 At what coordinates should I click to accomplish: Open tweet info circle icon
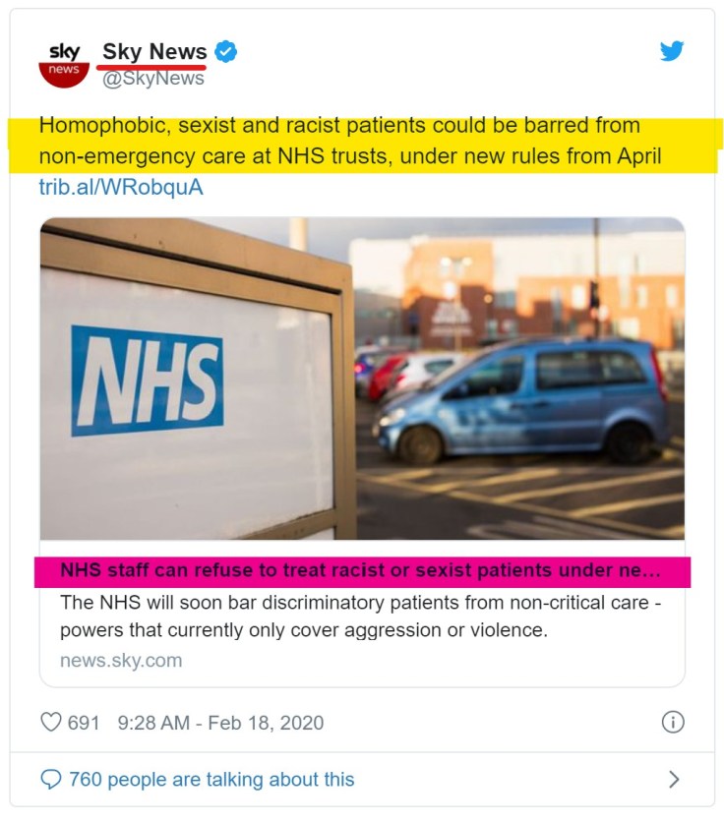(673, 722)
